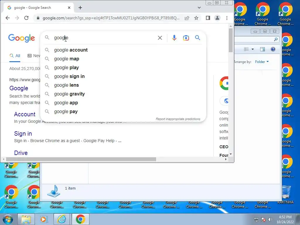
Task: Select the Recycle Bin desktop icon
Action: click(285, 195)
